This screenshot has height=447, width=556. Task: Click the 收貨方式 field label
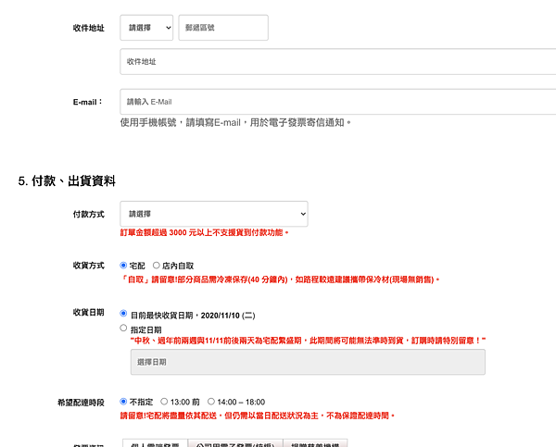coord(89,266)
